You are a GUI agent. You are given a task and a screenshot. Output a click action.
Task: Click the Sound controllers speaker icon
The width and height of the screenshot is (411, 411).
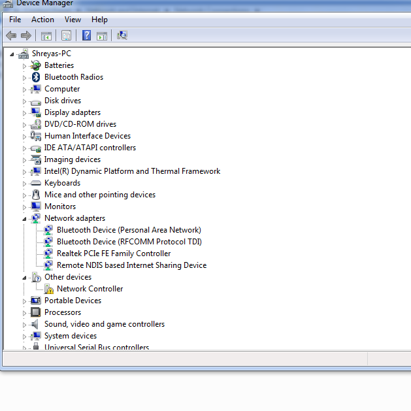click(35, 324)
